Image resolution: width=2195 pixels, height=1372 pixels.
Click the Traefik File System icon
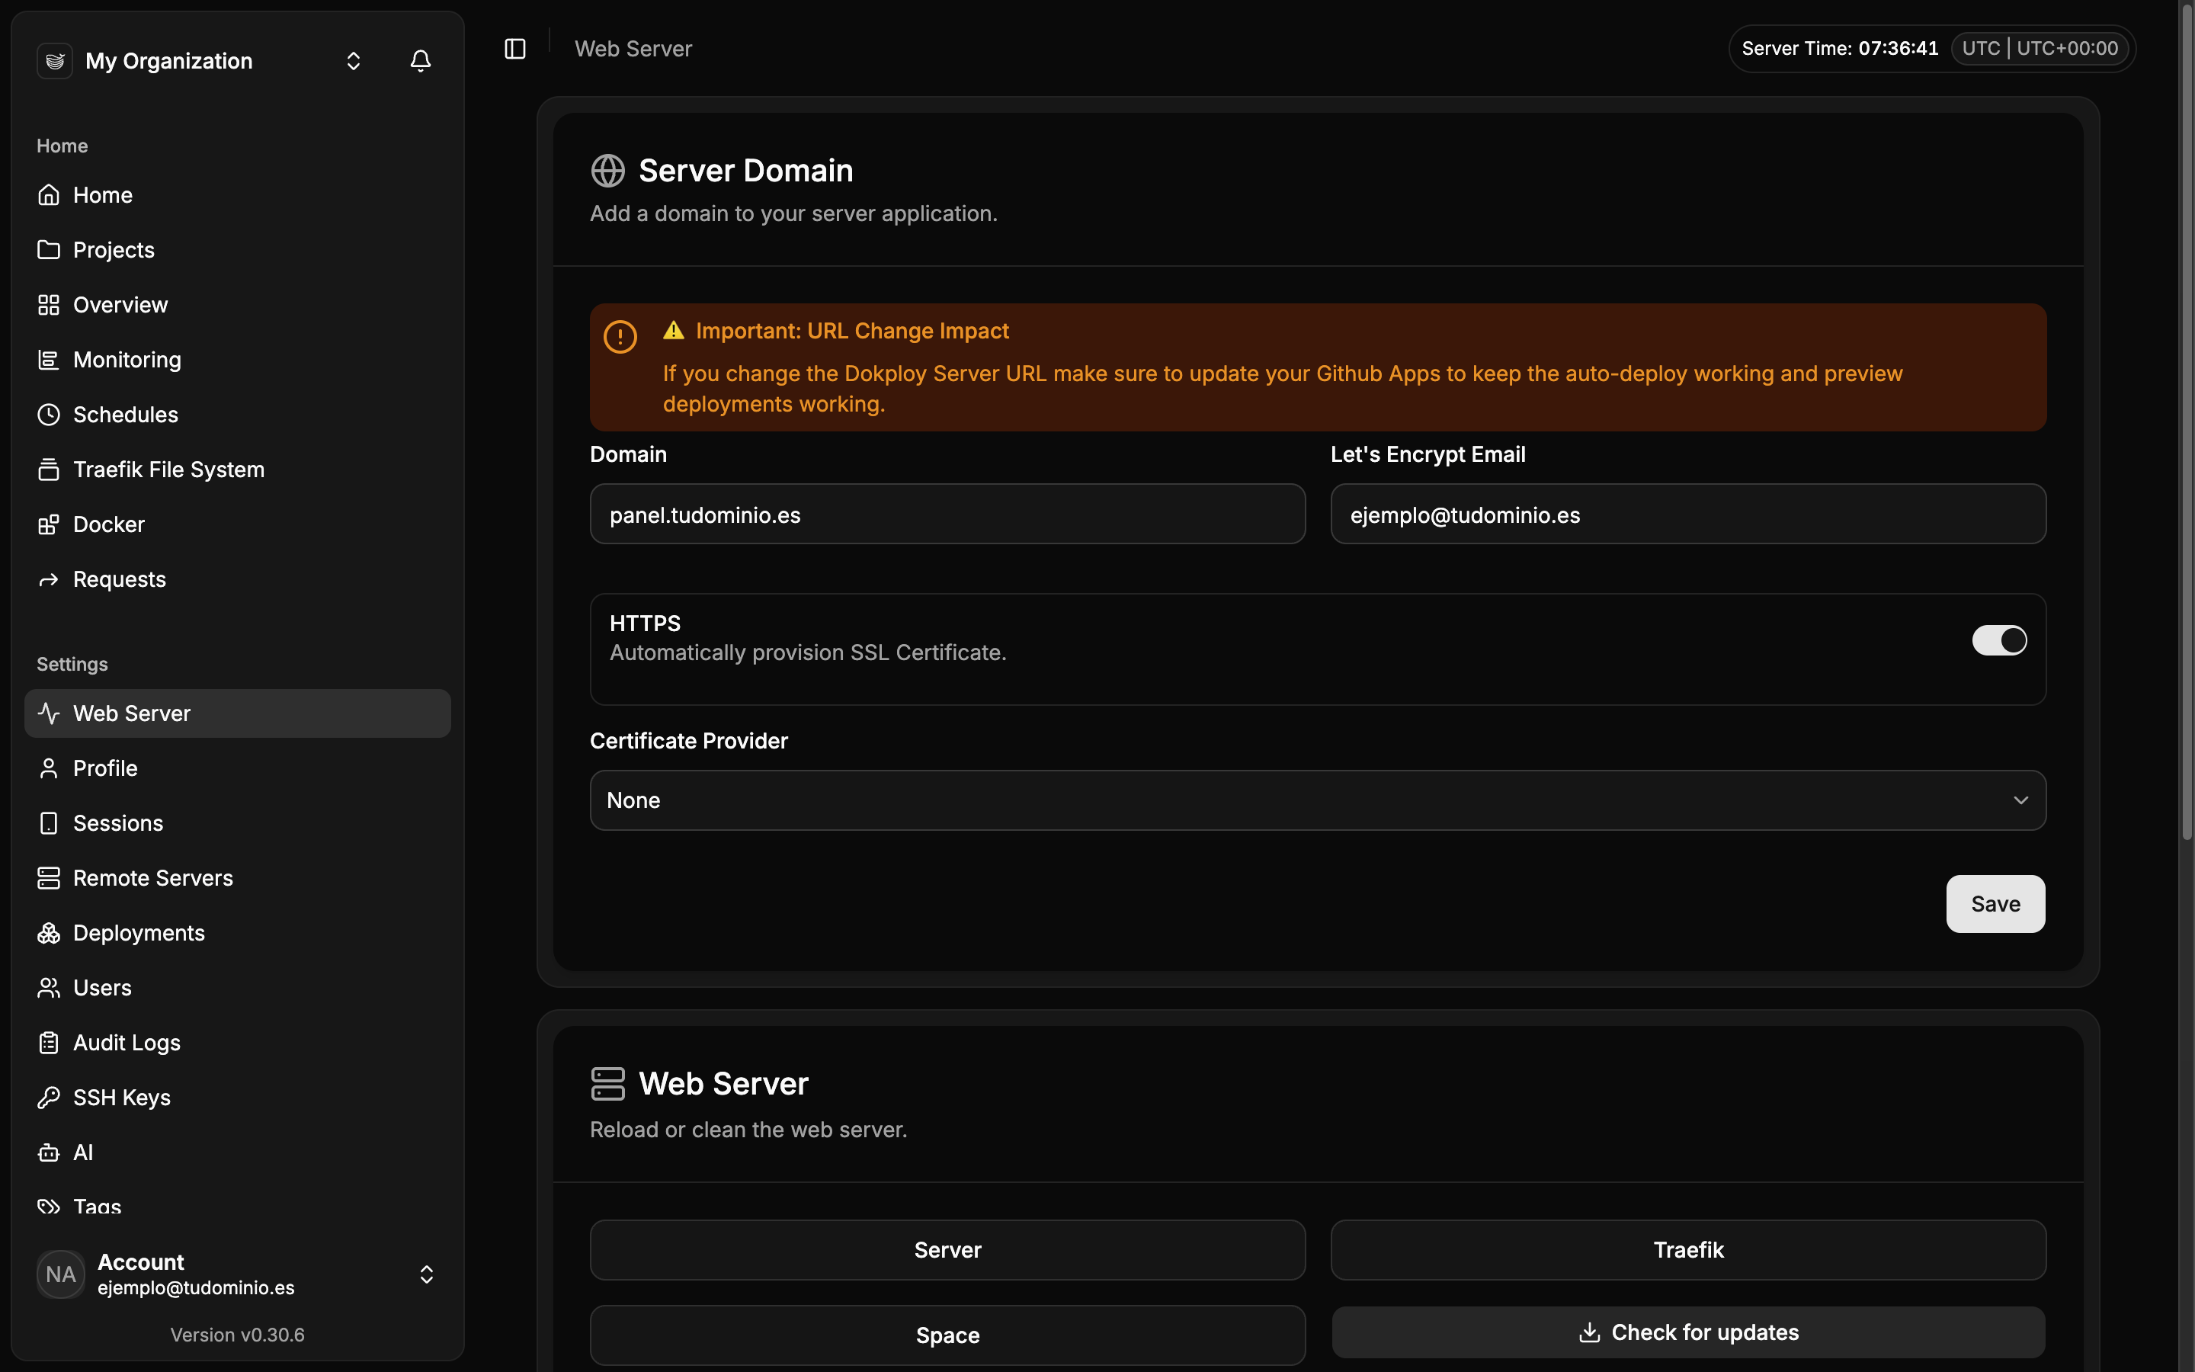49,469
